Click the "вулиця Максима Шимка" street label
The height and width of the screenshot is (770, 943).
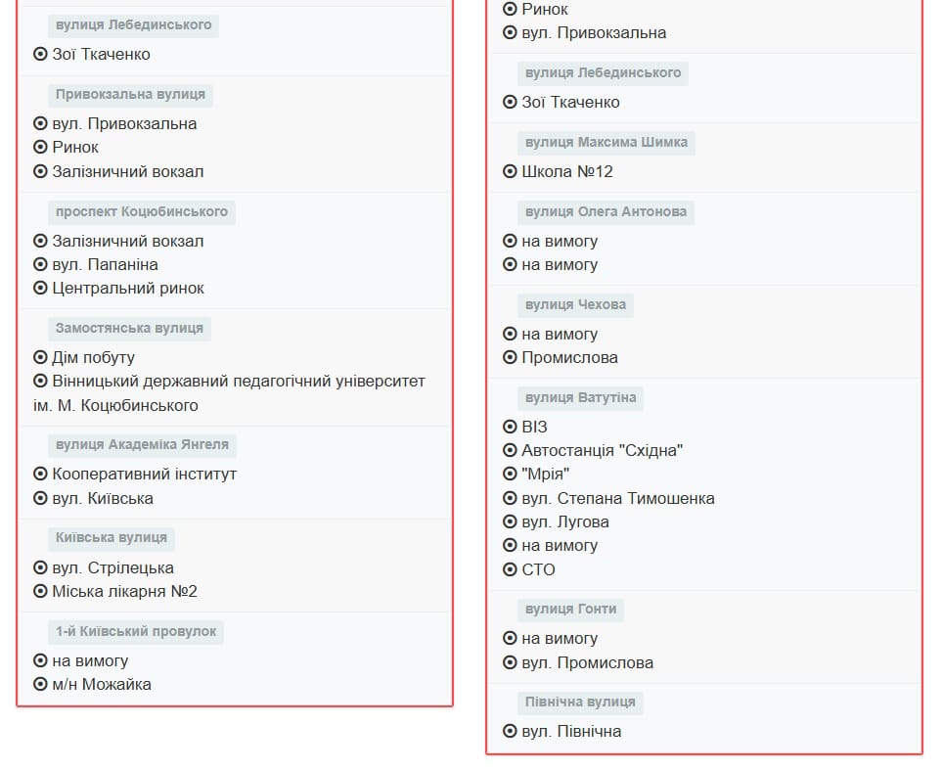click(x=606, y=142)
